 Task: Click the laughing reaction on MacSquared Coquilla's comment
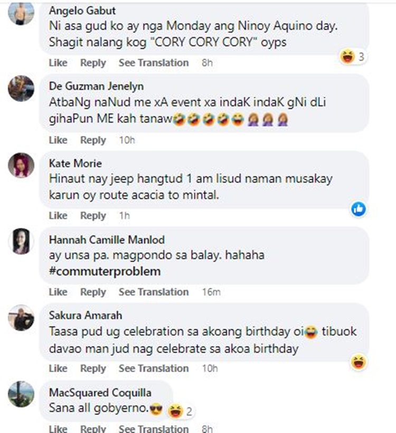coord(175,410)
